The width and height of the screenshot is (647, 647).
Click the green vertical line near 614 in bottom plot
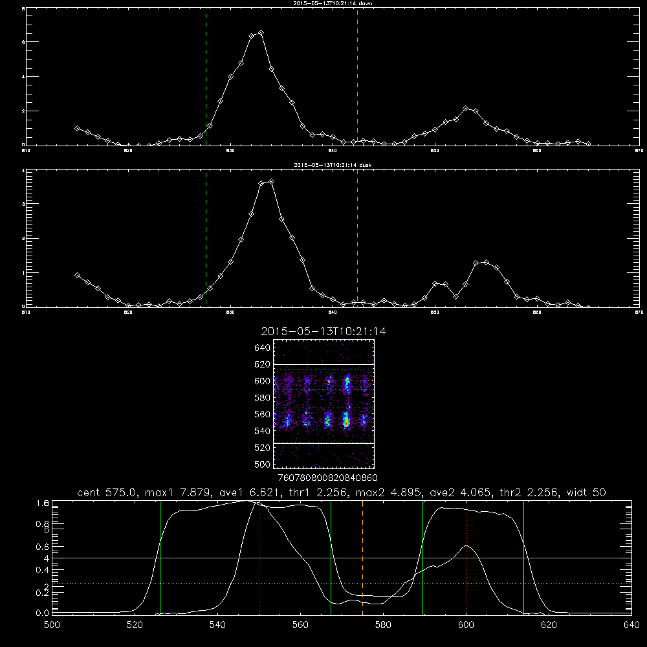click(523, 557)
